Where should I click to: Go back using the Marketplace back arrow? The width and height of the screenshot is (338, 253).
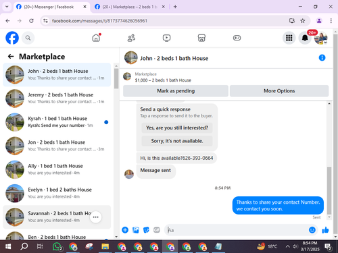[x=11, y=57]
